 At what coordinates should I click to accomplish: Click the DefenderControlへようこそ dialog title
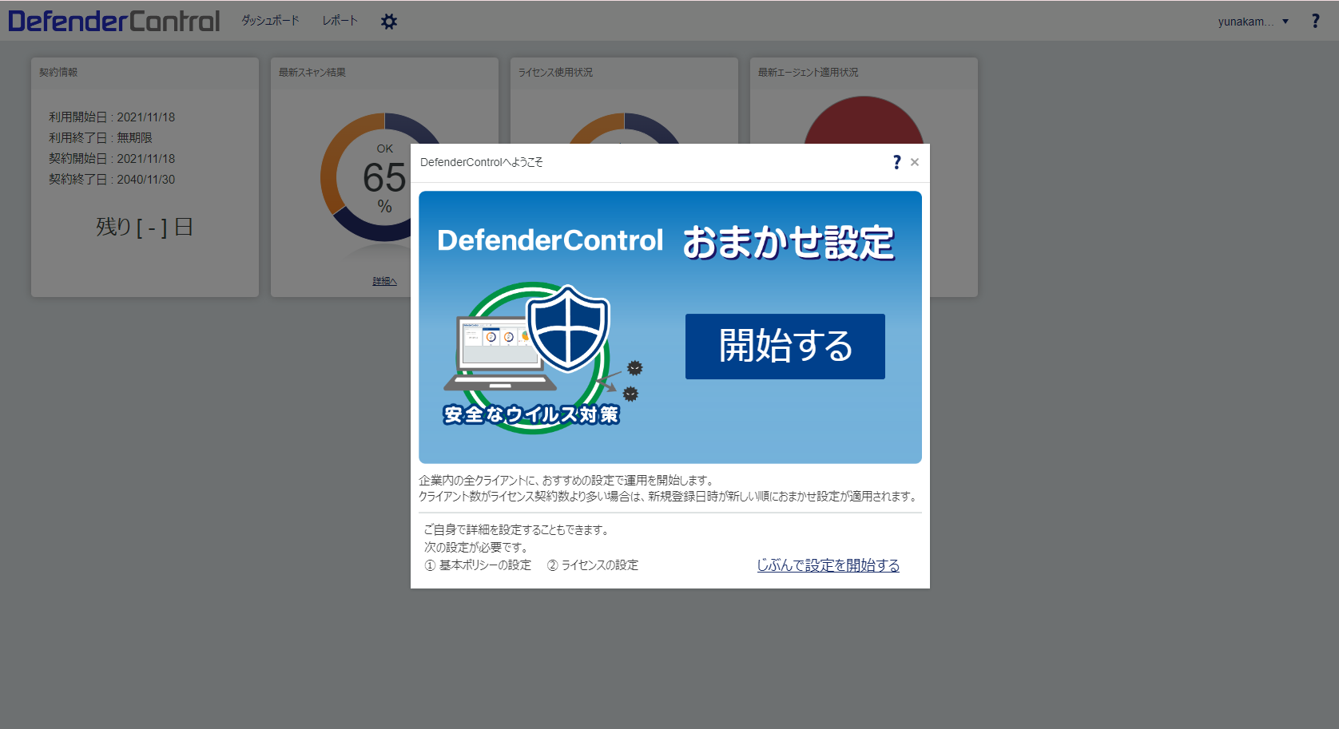click(481, 162)
